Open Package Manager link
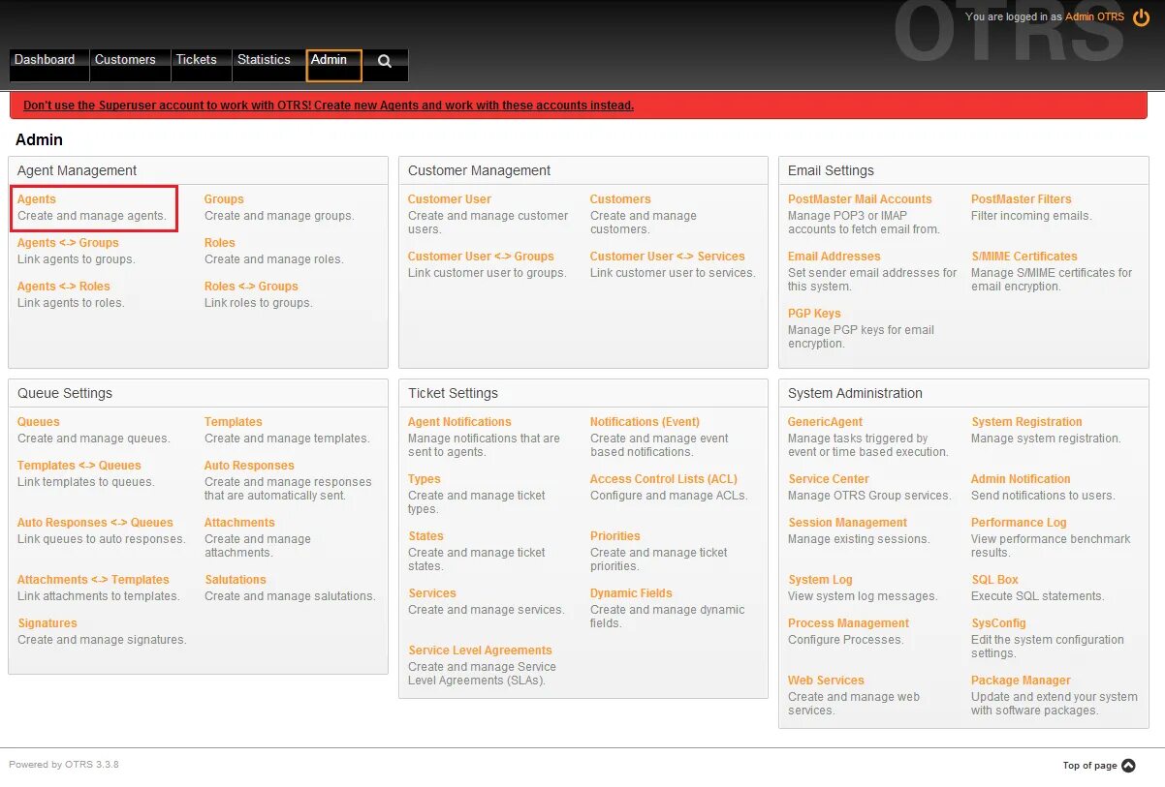The height and width of the screenshot is (787, 1165). tap(1022, 681)
